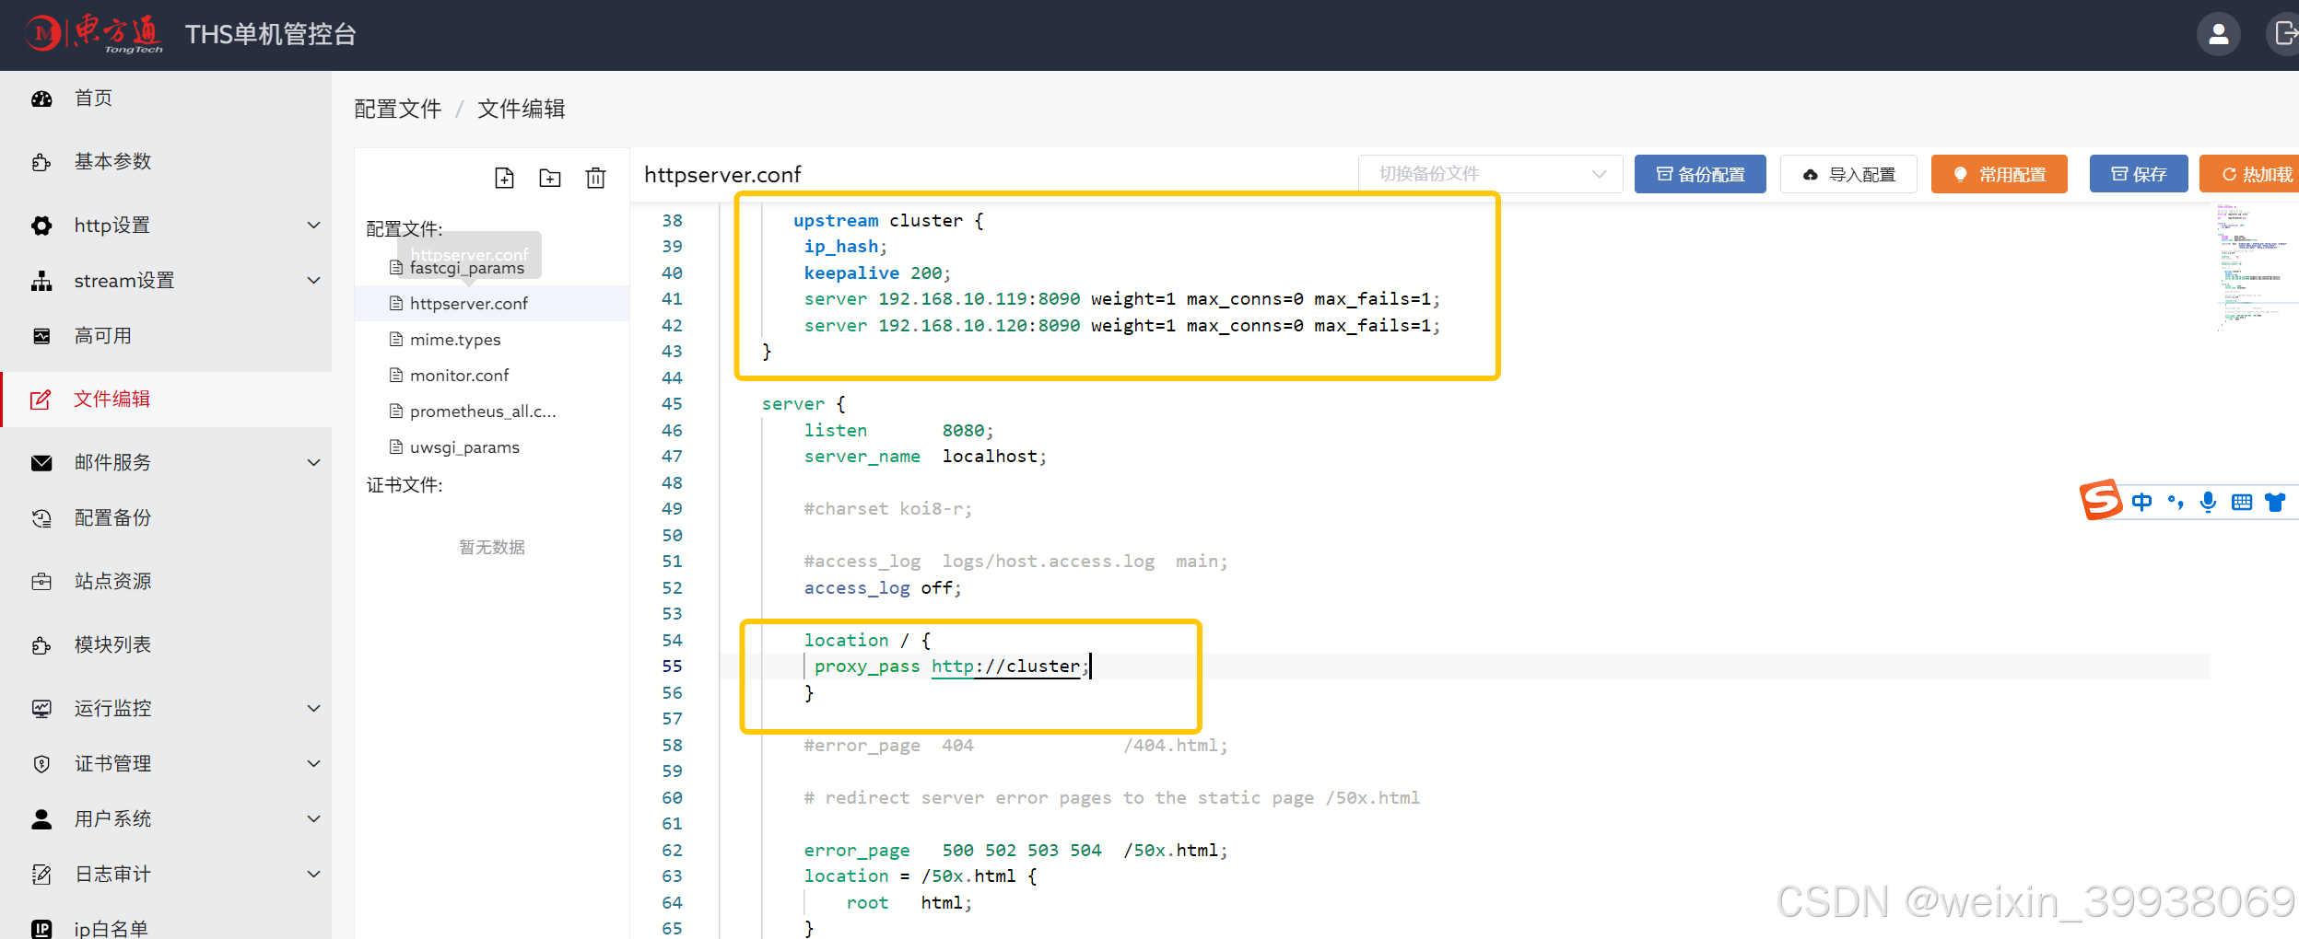Click the 站点资源 briefcase icon
This screenshot has height=939, width=2299.
click(41, 582)
